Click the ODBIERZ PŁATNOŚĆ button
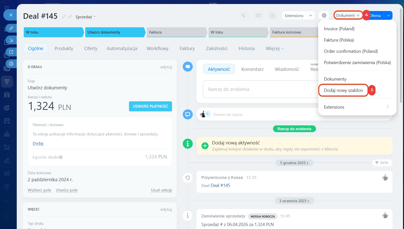Viewport: 404px width, 229px height. click(150, 106)
